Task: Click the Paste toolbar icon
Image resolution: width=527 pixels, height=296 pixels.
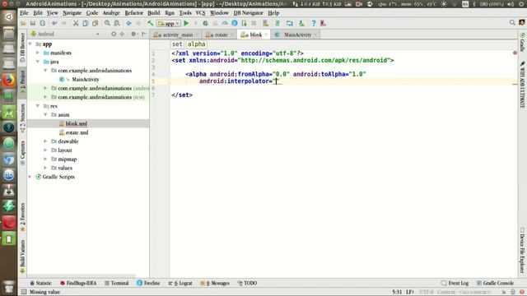Action: (x=96, y=23)
